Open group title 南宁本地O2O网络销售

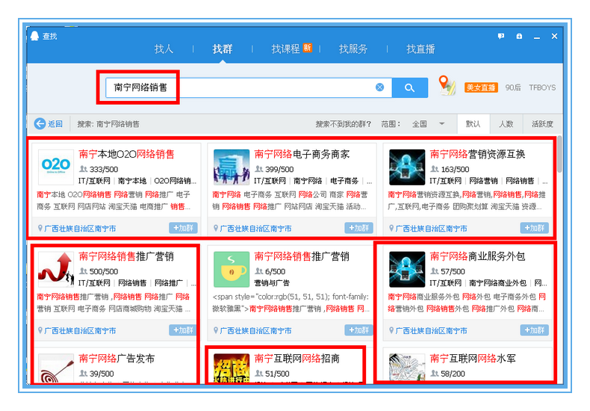(x=126, y=155)
